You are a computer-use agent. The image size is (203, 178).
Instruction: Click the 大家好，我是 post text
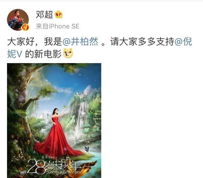coord(35,42)
